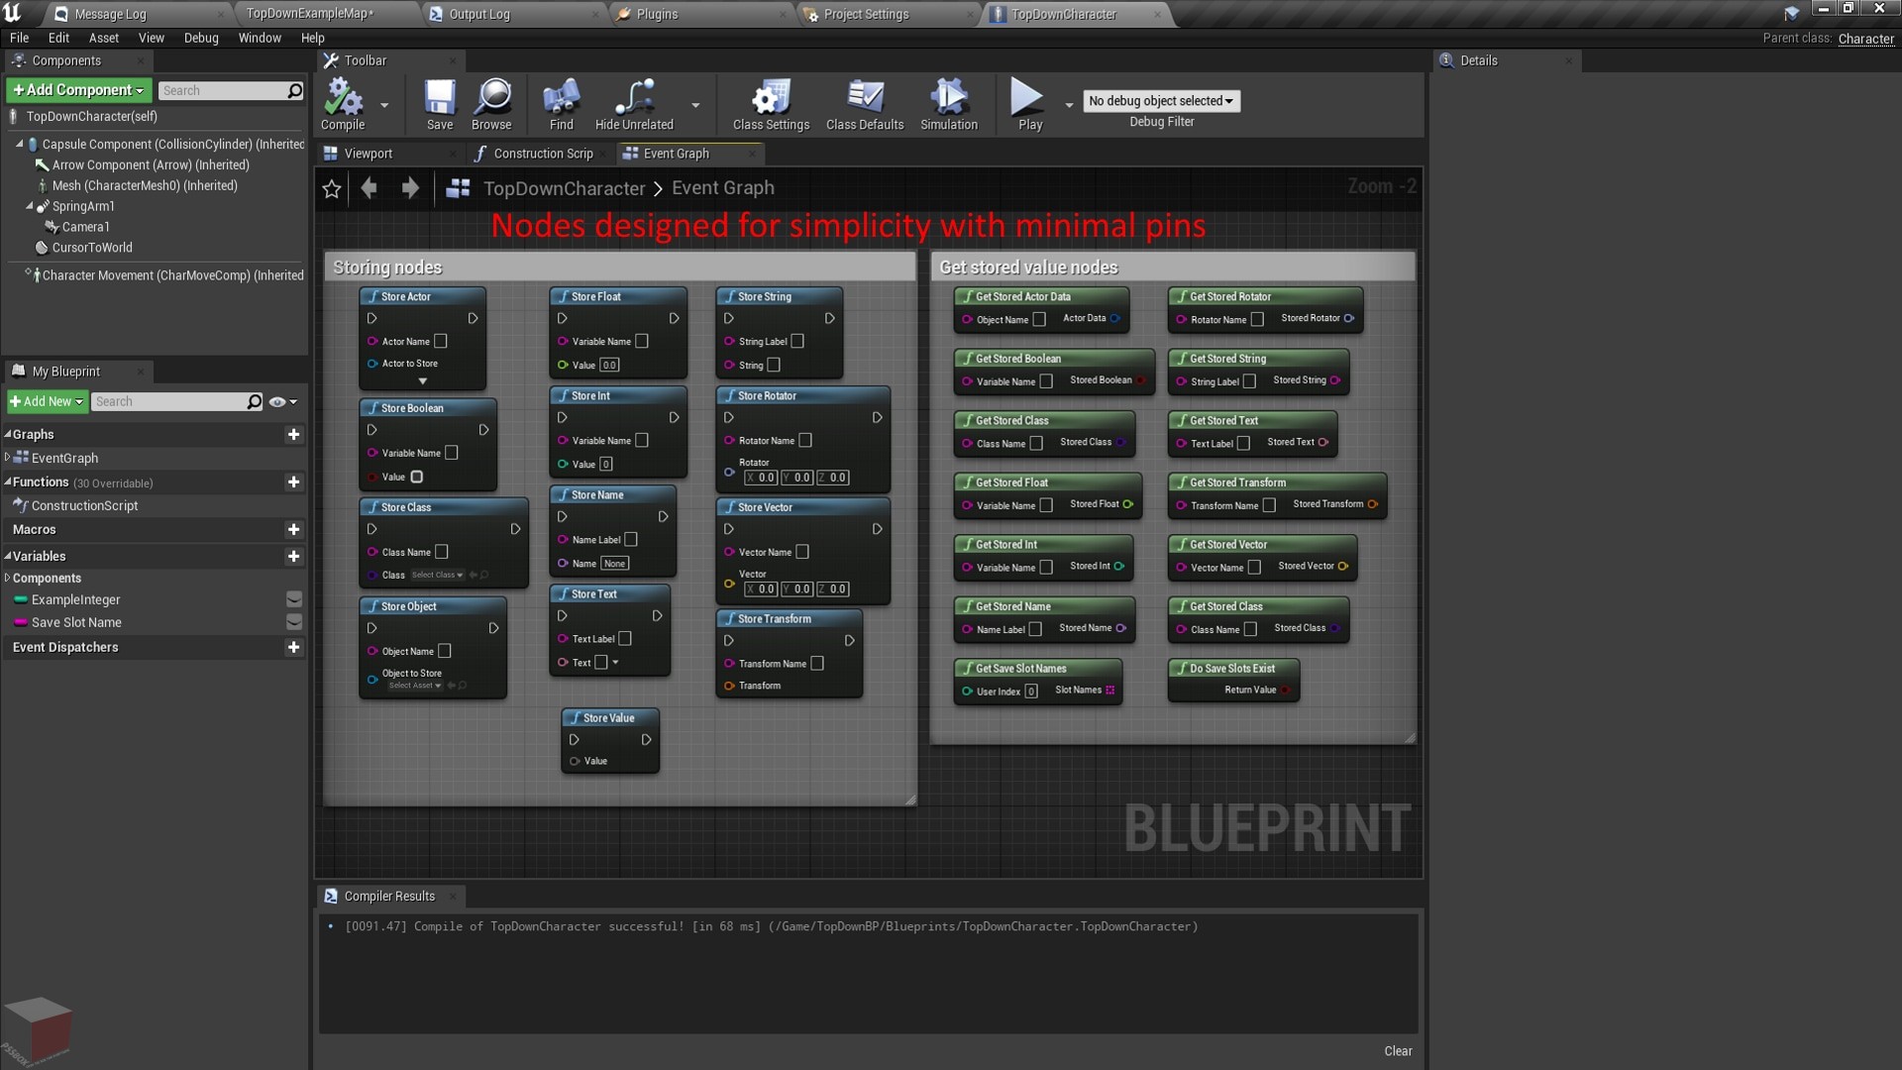Toggle Save Slot Name variable editable eye
The height and width of the screenshot is (1070, 1902).
[x=294, y=622]
